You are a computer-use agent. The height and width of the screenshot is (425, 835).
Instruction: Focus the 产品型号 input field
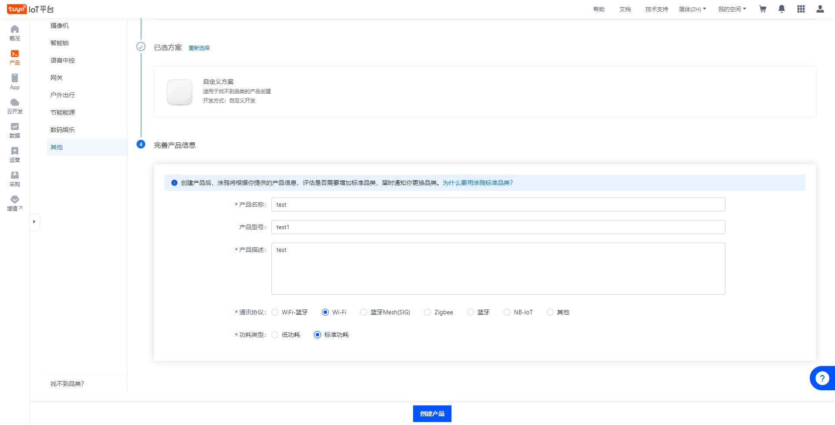click(498, 227)
